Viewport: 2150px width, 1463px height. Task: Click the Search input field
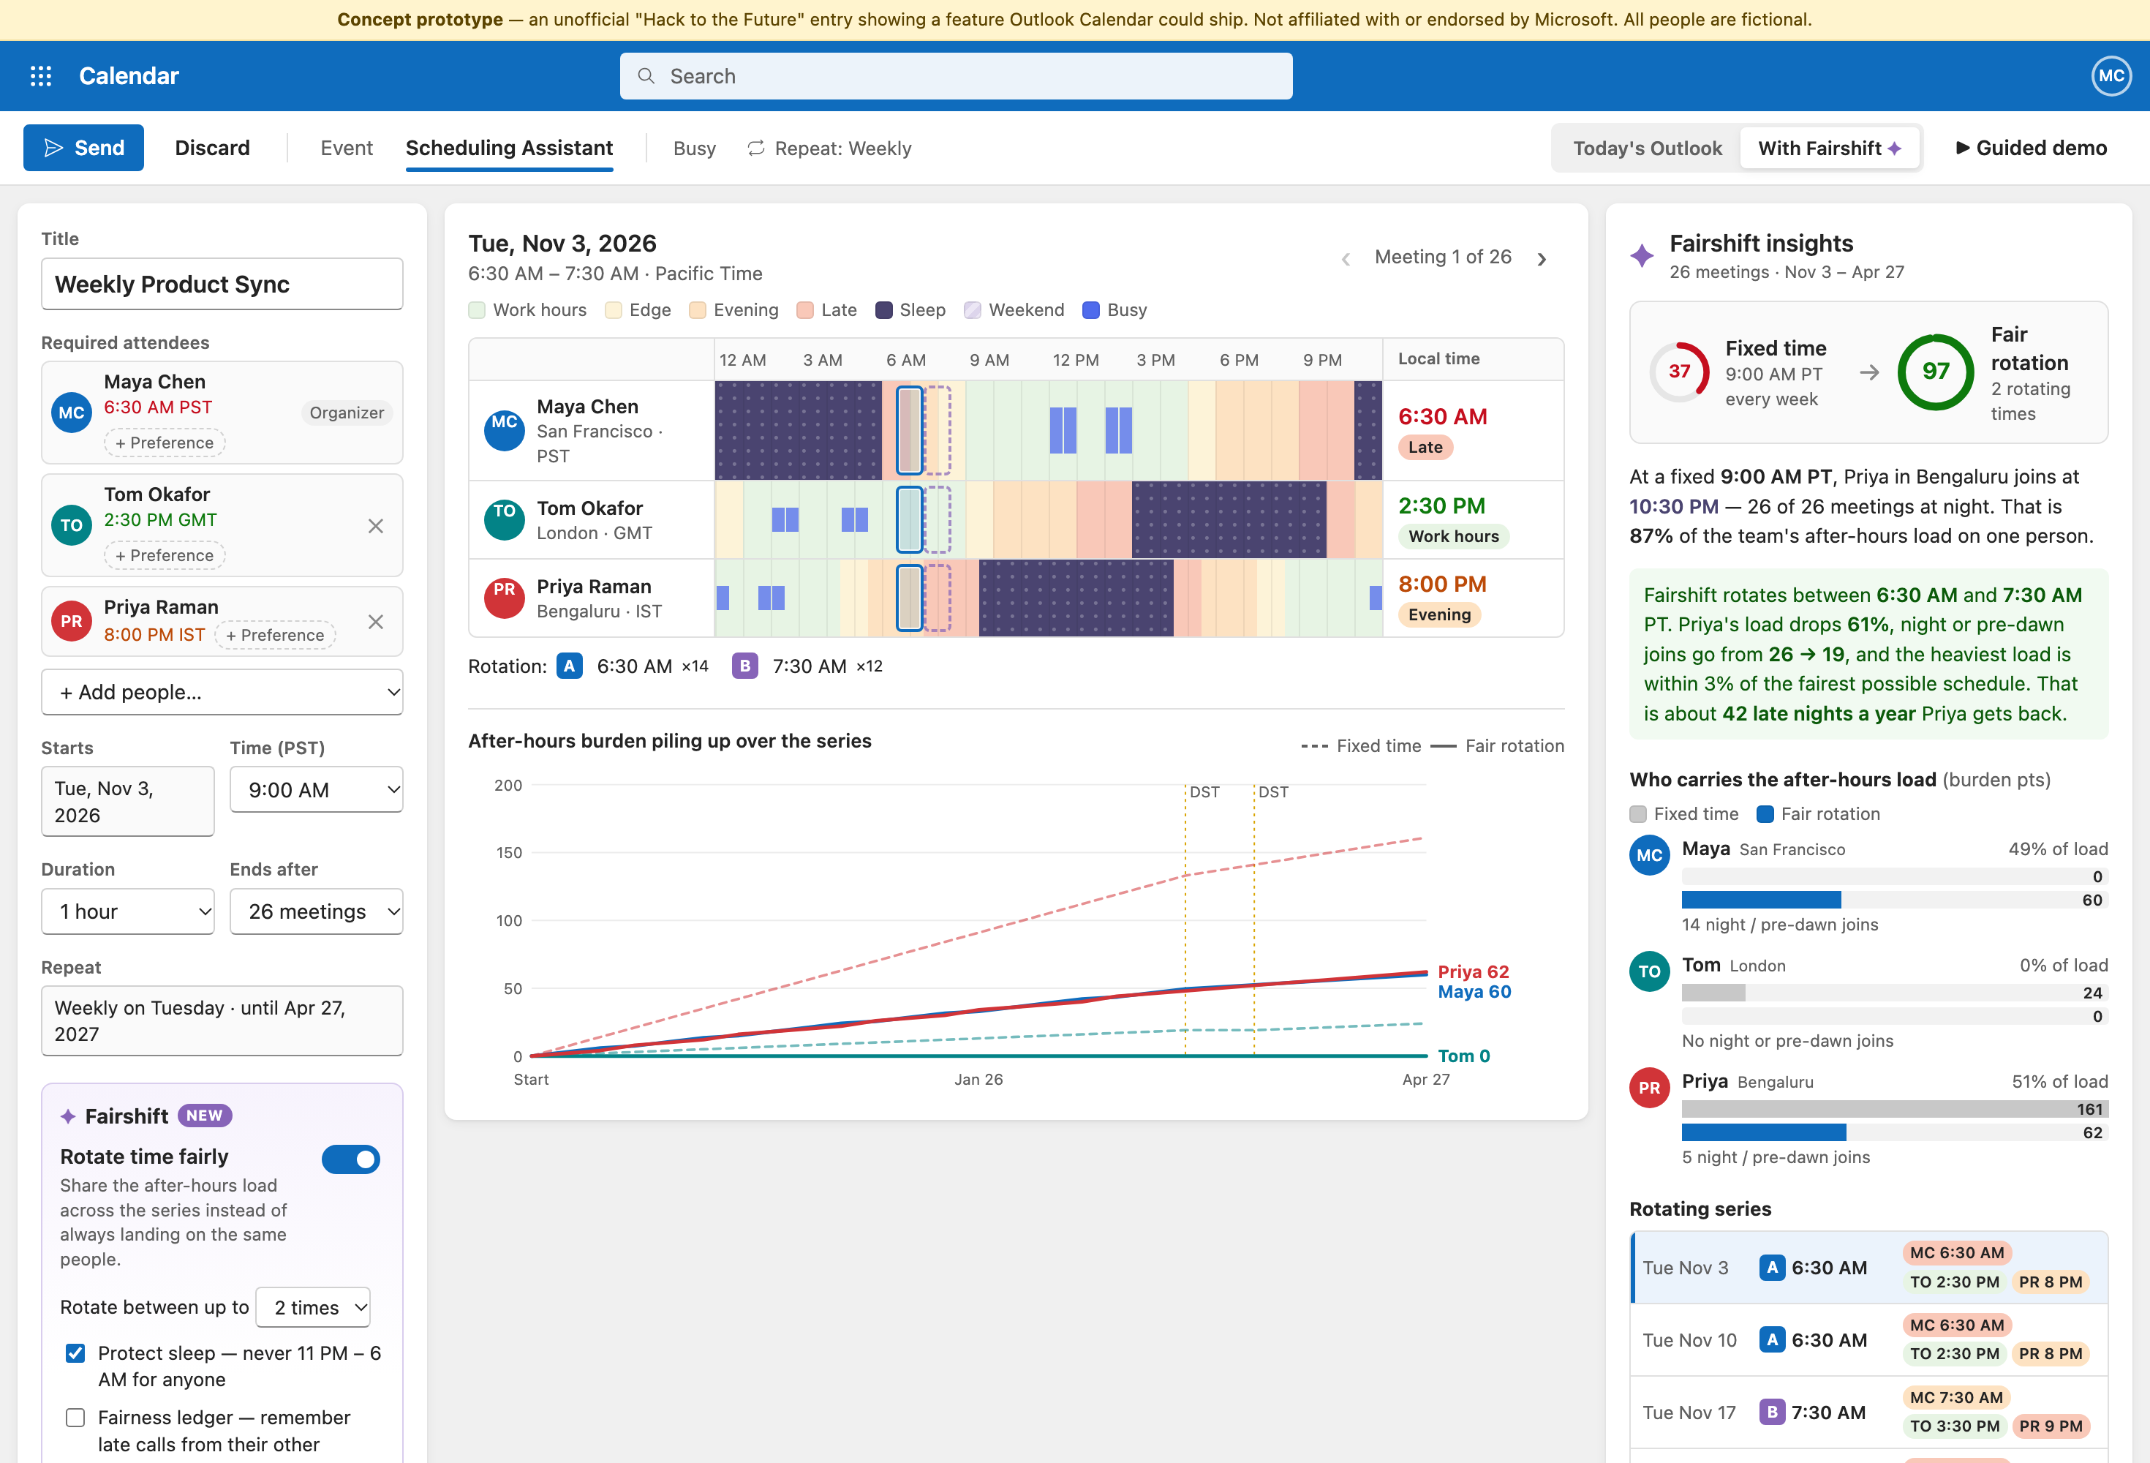956,76
